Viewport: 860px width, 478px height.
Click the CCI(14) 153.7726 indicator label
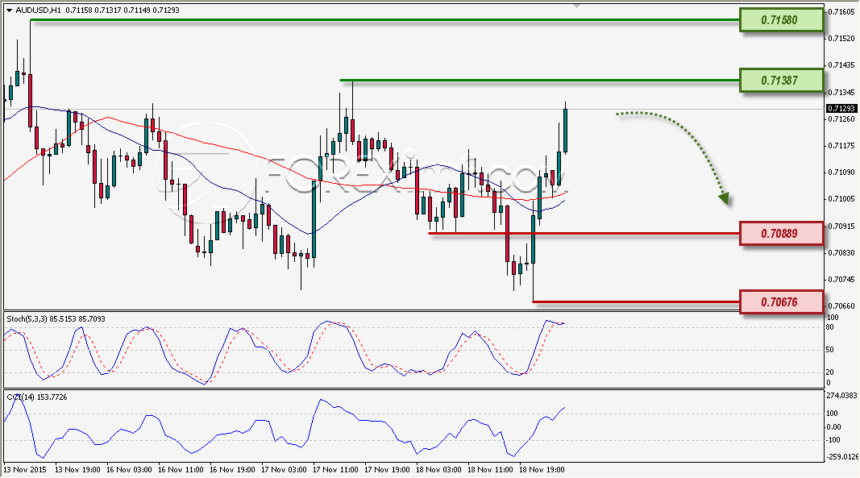point(37,397)
